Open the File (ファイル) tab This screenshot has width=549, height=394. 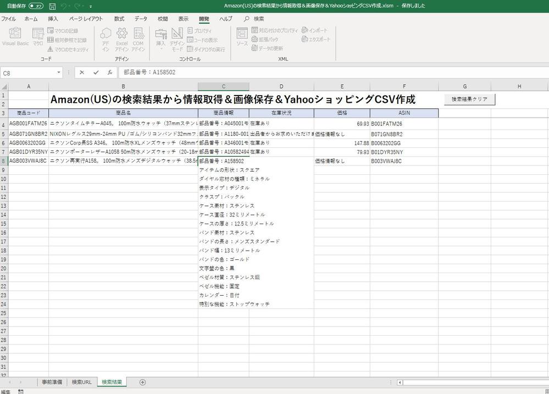pos(8,19)
